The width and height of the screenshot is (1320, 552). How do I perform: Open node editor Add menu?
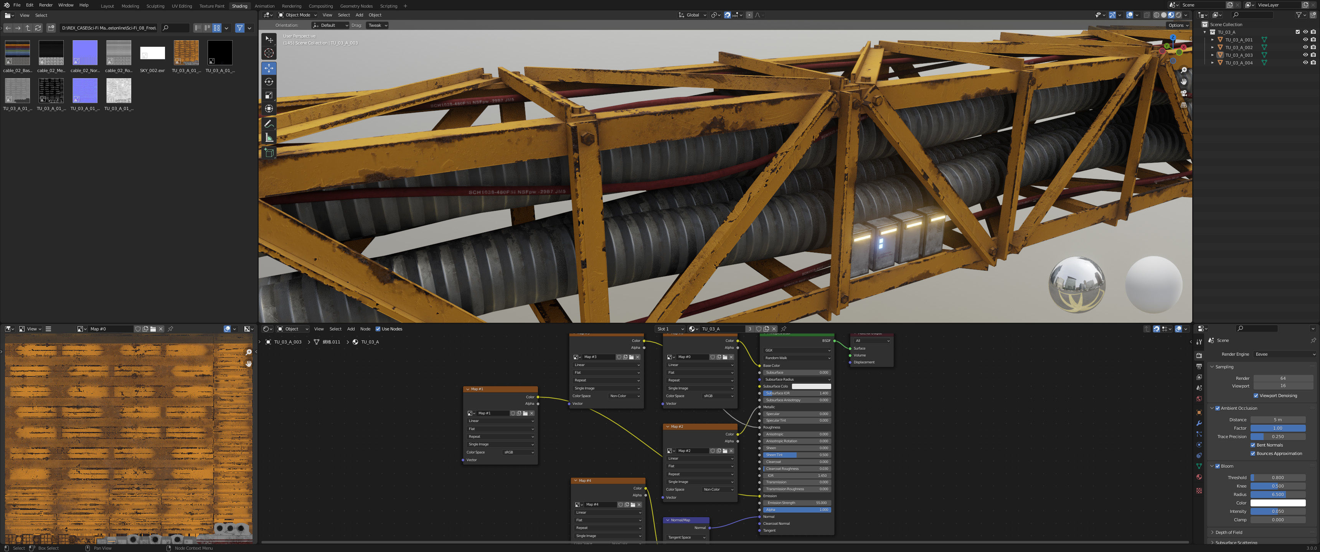[350, 329]
